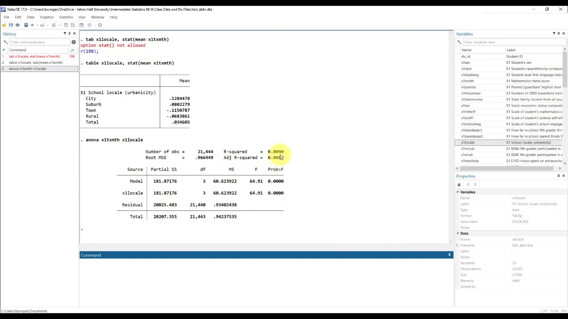The height and width of the screenshot is (319, 568).
Task: Click the Filter commands here field
Action: (x=39, y=42)
